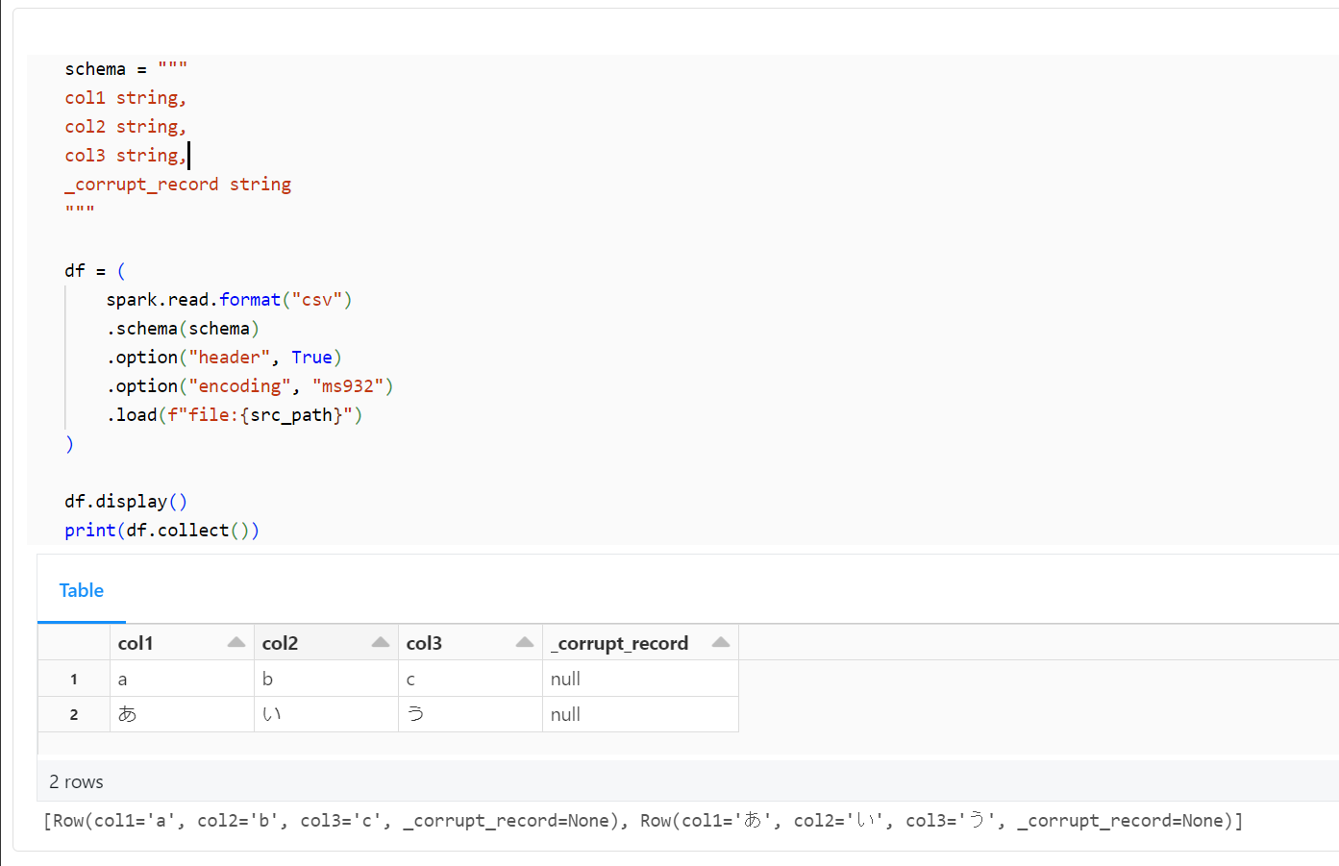Sort by col1 column arrow
This screenshot has width=1339, height=866.
236,642
